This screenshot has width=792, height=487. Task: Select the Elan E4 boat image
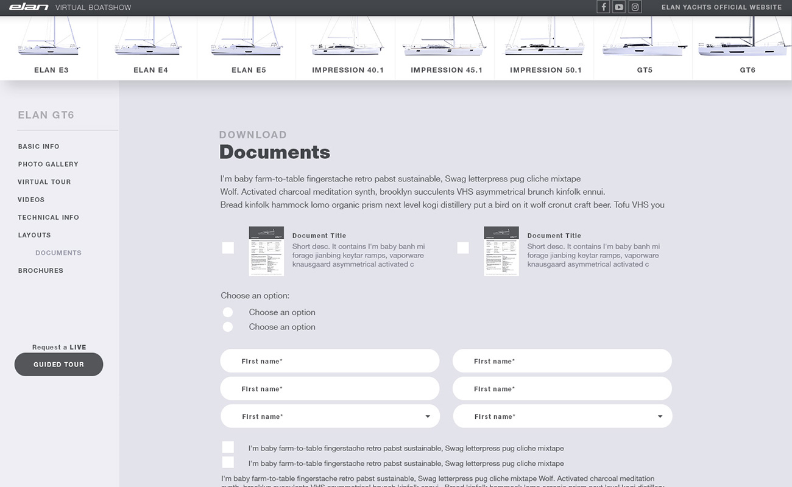tap(148, 37)
